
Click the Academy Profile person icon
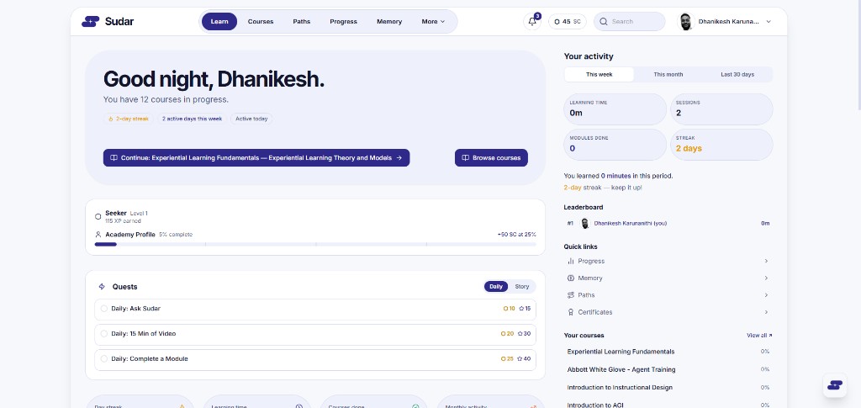click(x=98, y=235)
